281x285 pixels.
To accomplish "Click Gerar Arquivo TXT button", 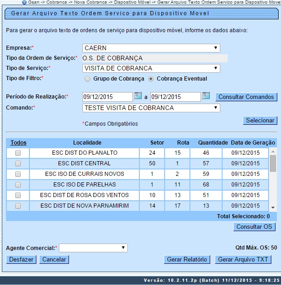I will 243,260.
